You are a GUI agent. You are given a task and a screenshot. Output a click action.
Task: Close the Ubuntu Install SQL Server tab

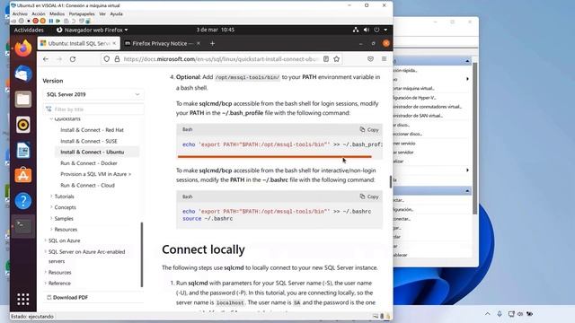(x=114, y=43)
